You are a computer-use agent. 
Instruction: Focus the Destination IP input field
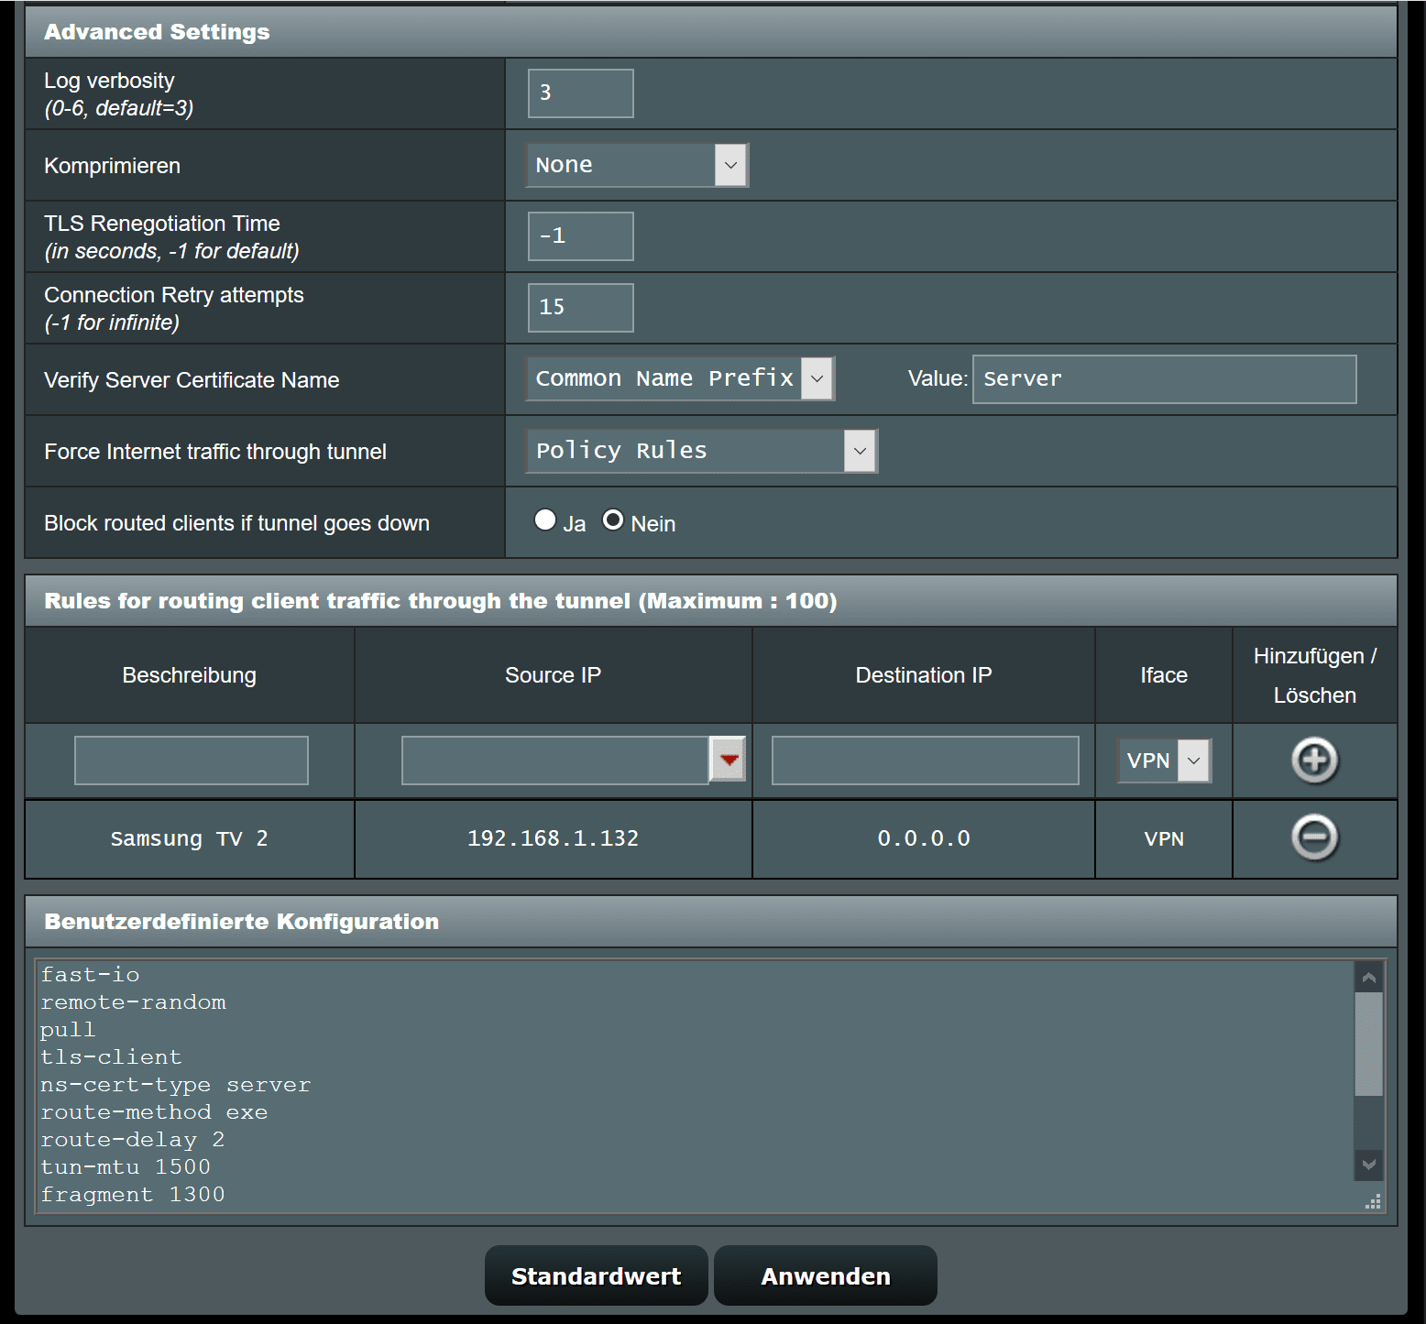926,760
